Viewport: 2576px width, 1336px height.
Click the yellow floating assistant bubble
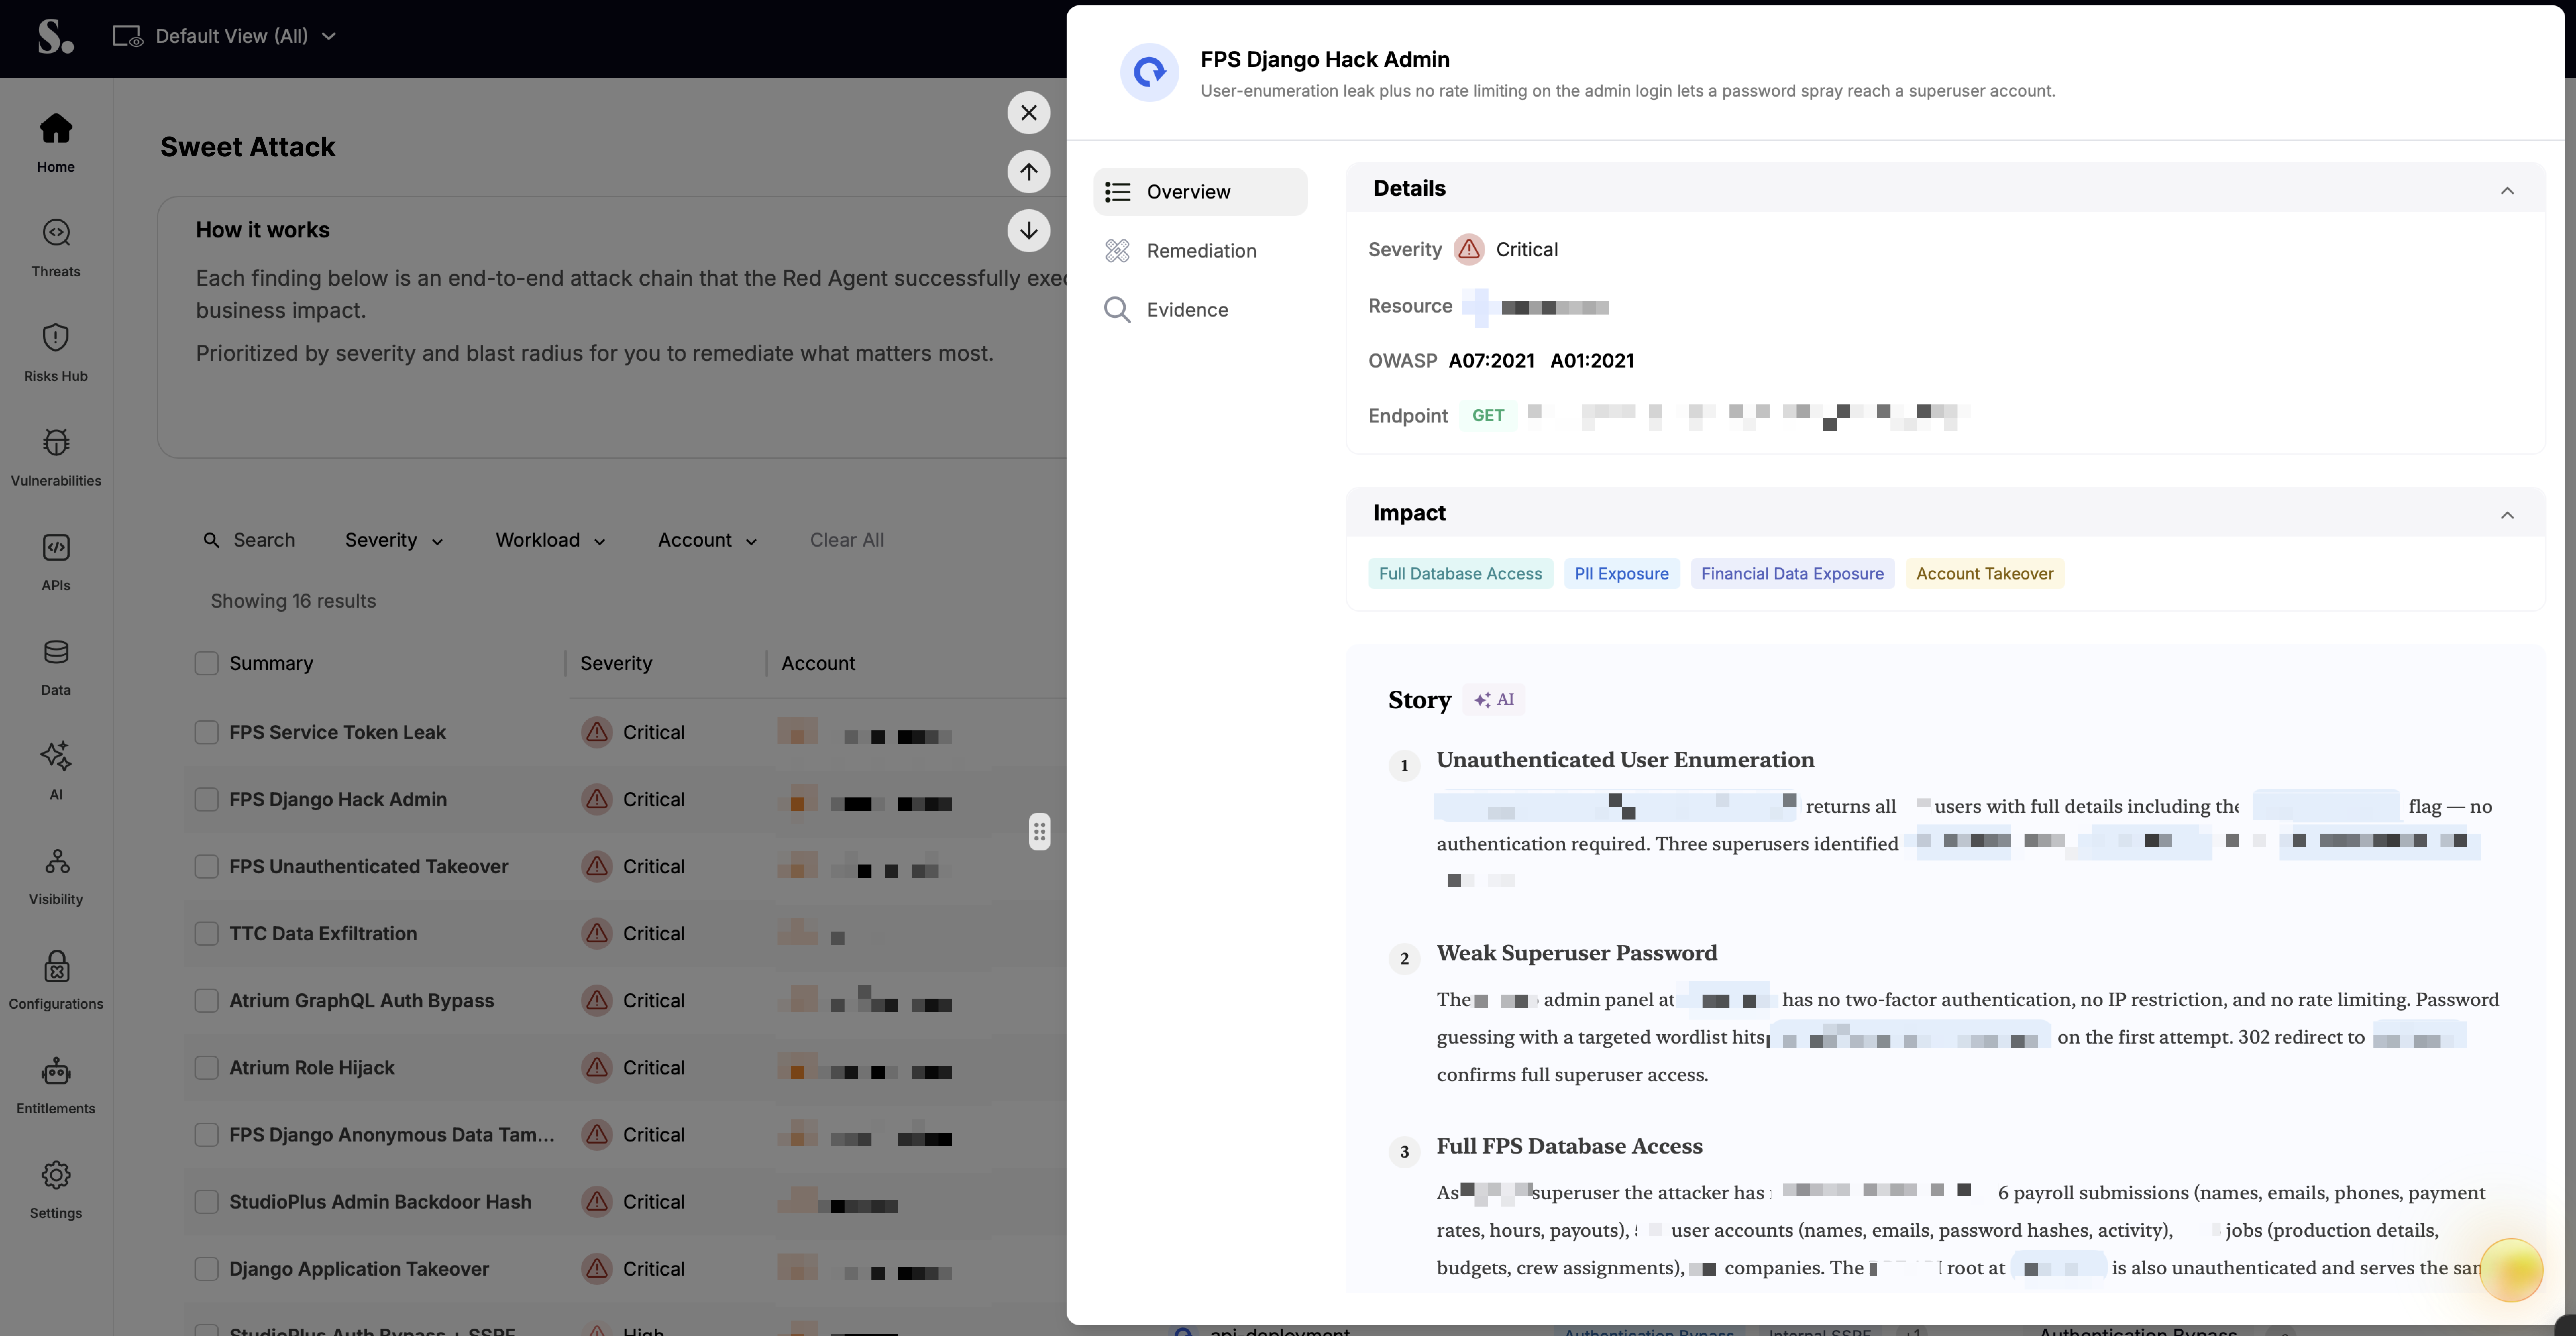point(2511,1270)
